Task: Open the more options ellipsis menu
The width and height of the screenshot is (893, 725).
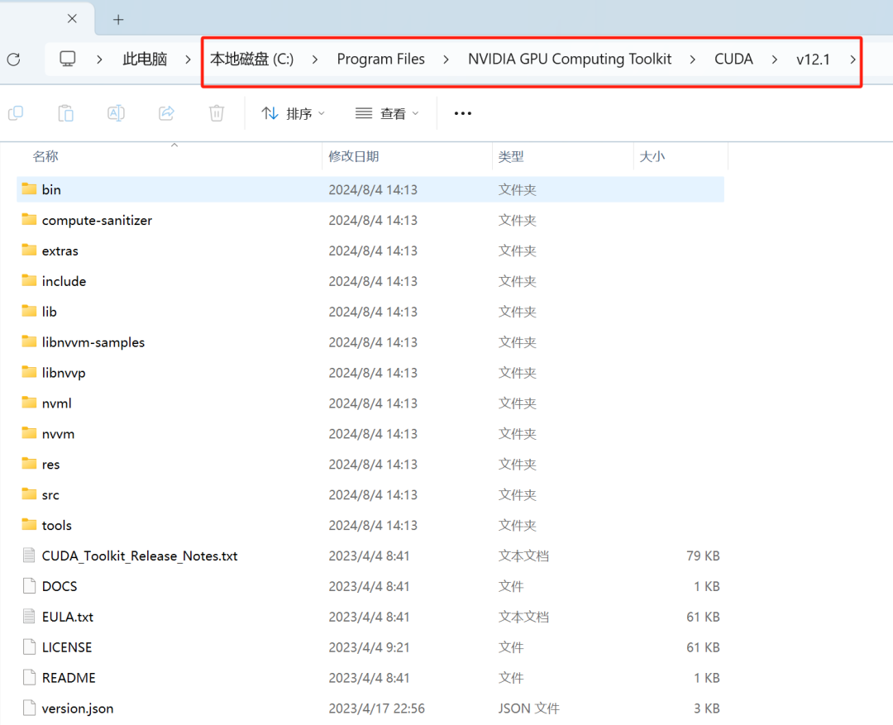Action: [x=463, y=113]
